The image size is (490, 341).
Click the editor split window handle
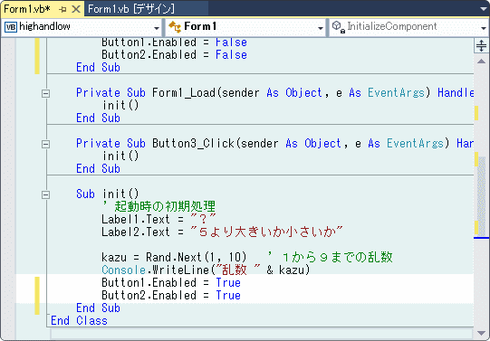click(x=481, y=45)
